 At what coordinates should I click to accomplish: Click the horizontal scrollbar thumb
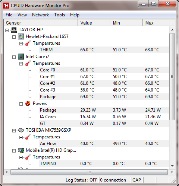point(89,172)
